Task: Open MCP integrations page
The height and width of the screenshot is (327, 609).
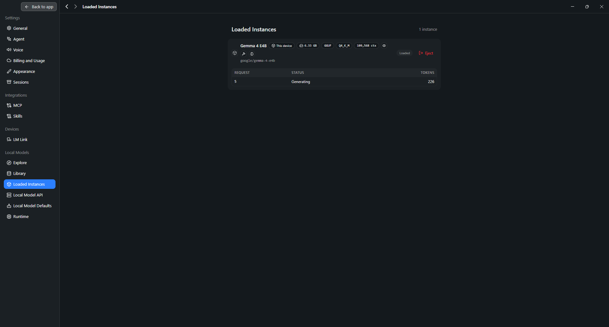Action: tap(29, 105)
